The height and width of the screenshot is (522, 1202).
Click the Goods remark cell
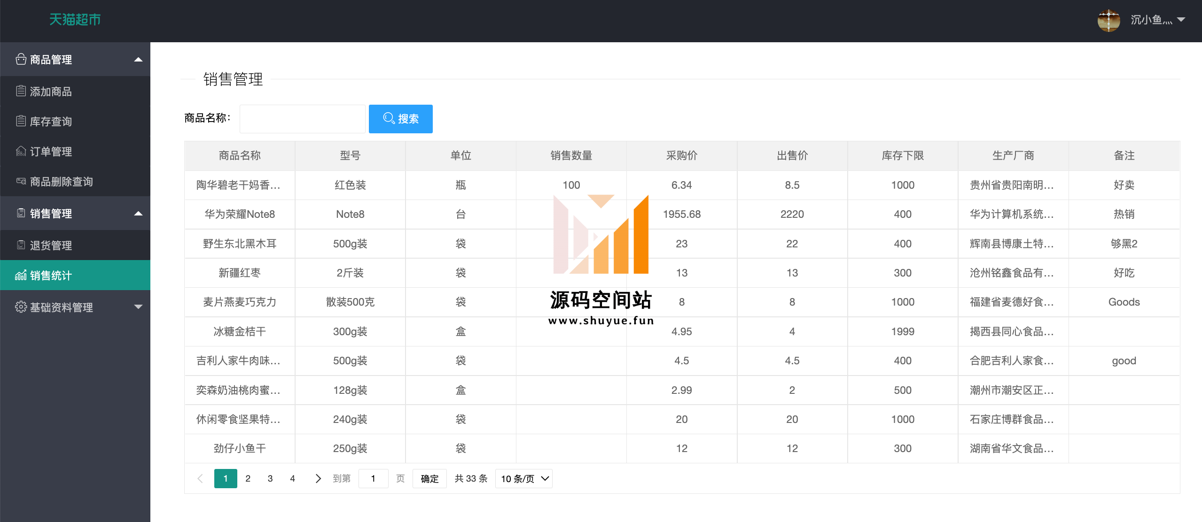point(1124,302)
